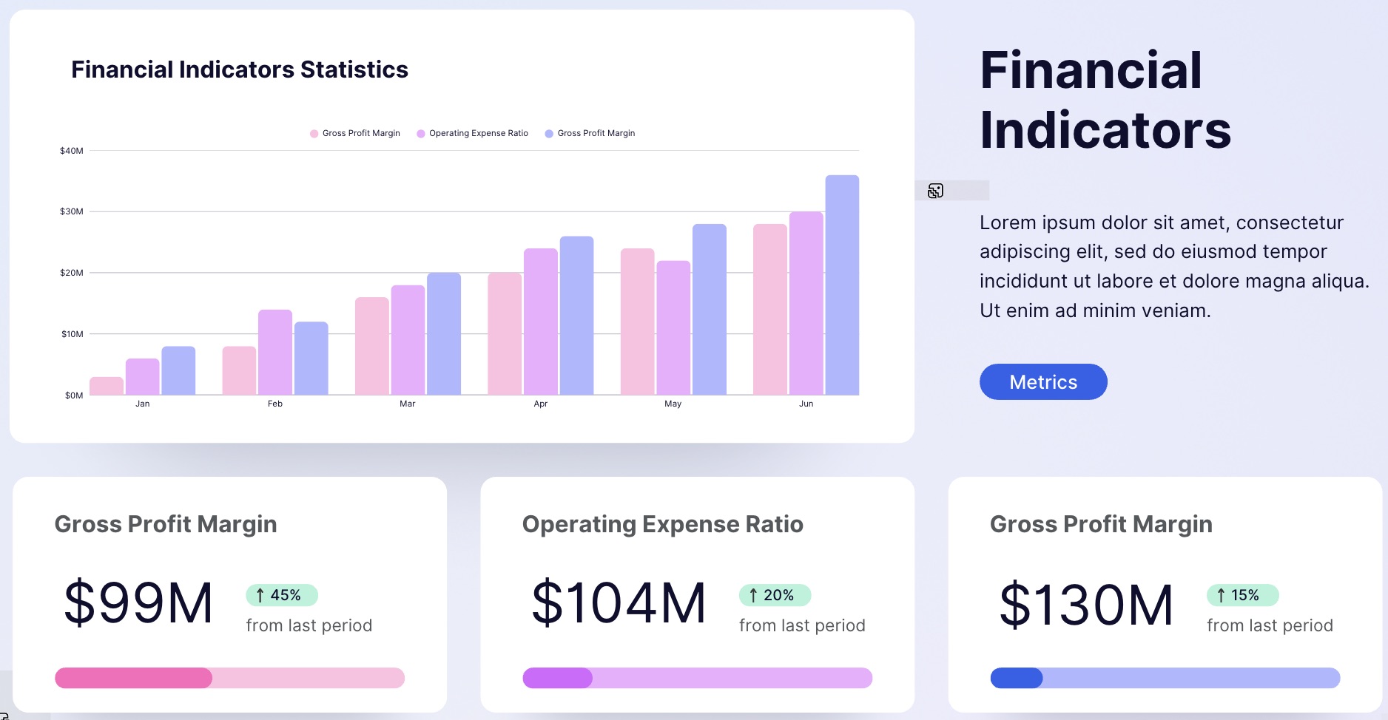Click the small icon in the bottom-left screen corner

pos(6,714)
